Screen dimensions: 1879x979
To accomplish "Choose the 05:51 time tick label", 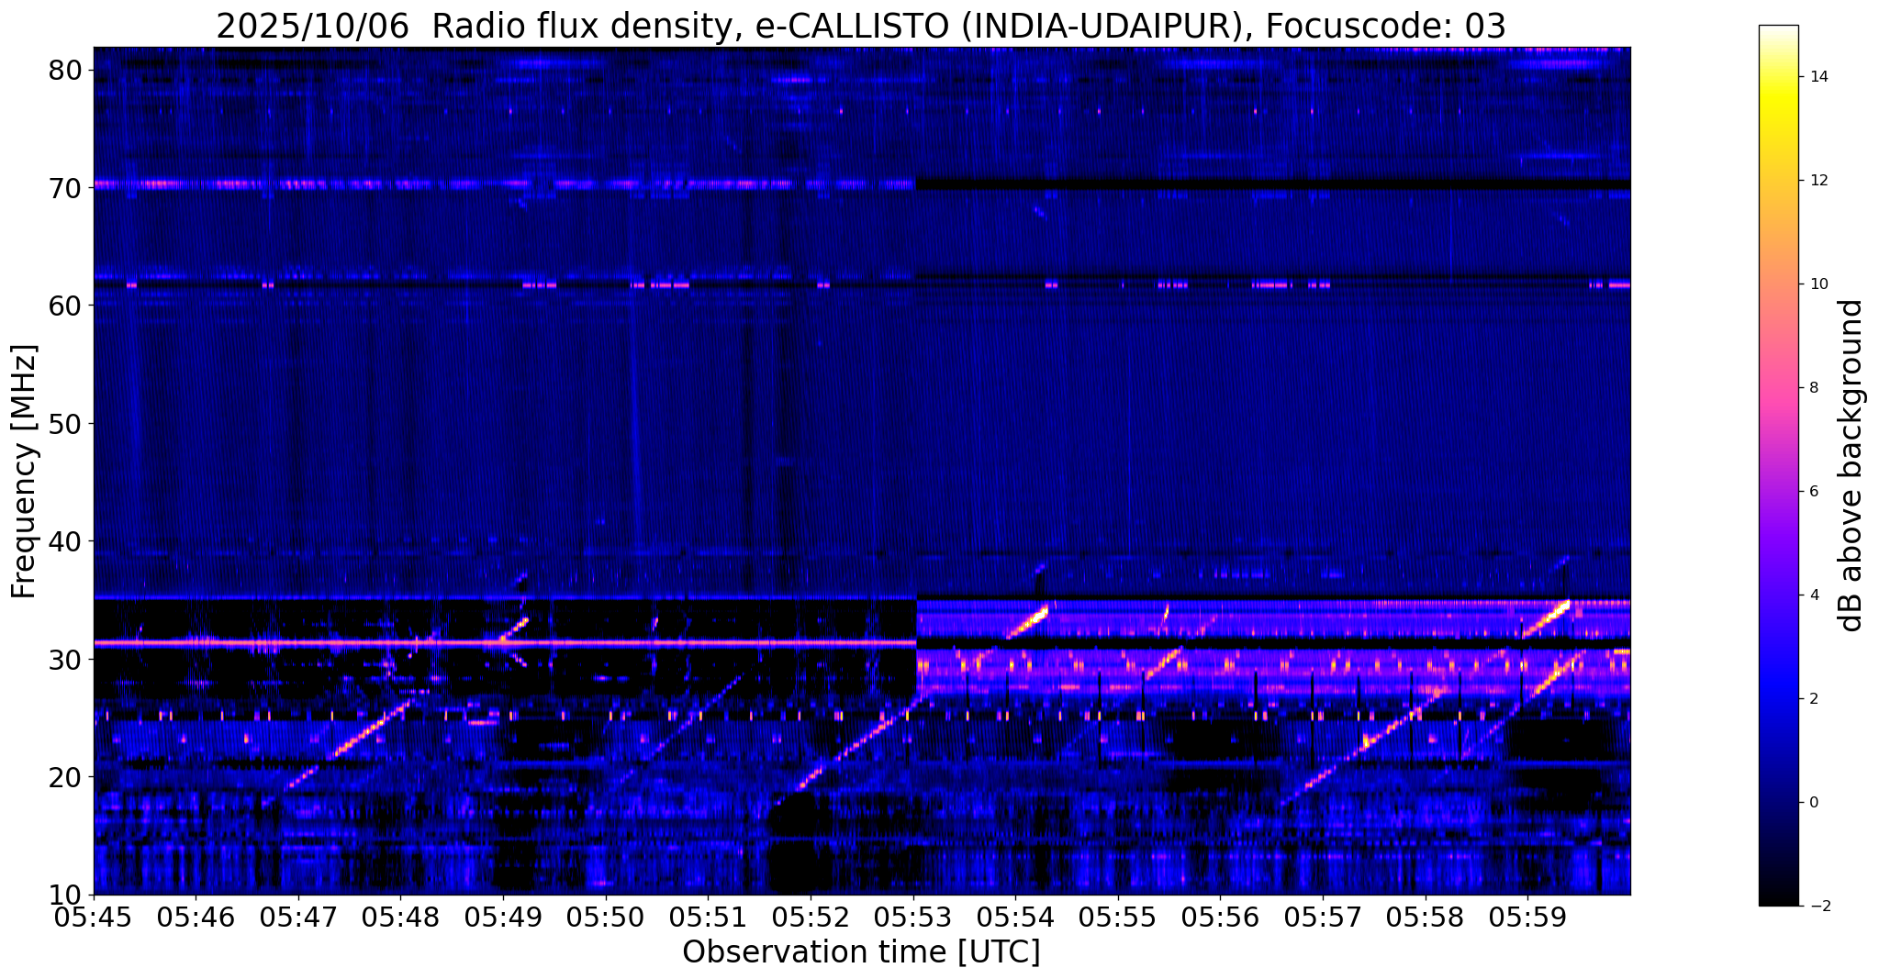I will click(x=708, y=918).
